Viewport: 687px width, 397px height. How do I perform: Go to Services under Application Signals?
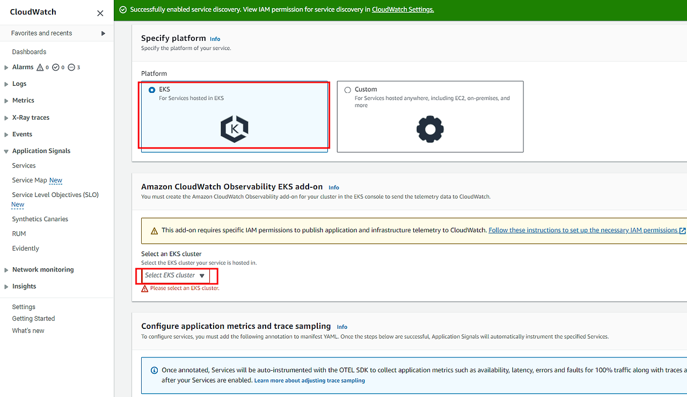(24, 166)
